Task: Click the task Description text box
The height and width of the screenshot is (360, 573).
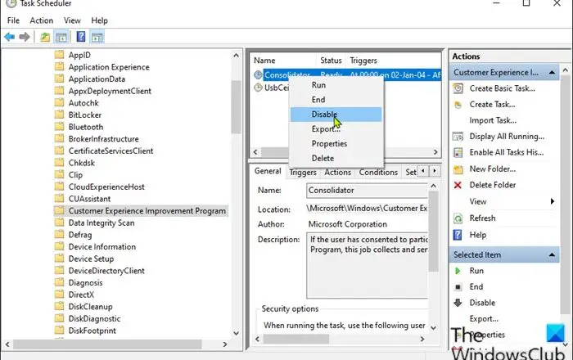Action: [x=367, y=265]
